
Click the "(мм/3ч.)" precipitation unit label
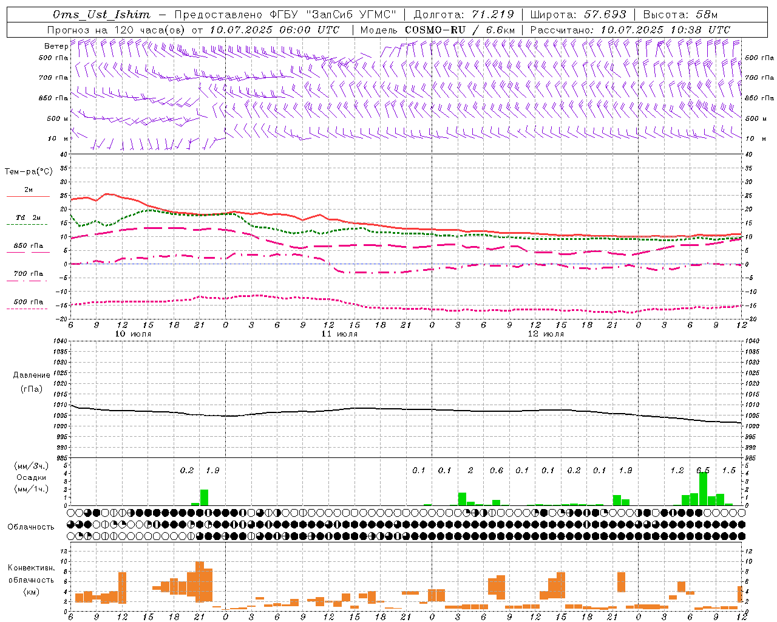31,466
